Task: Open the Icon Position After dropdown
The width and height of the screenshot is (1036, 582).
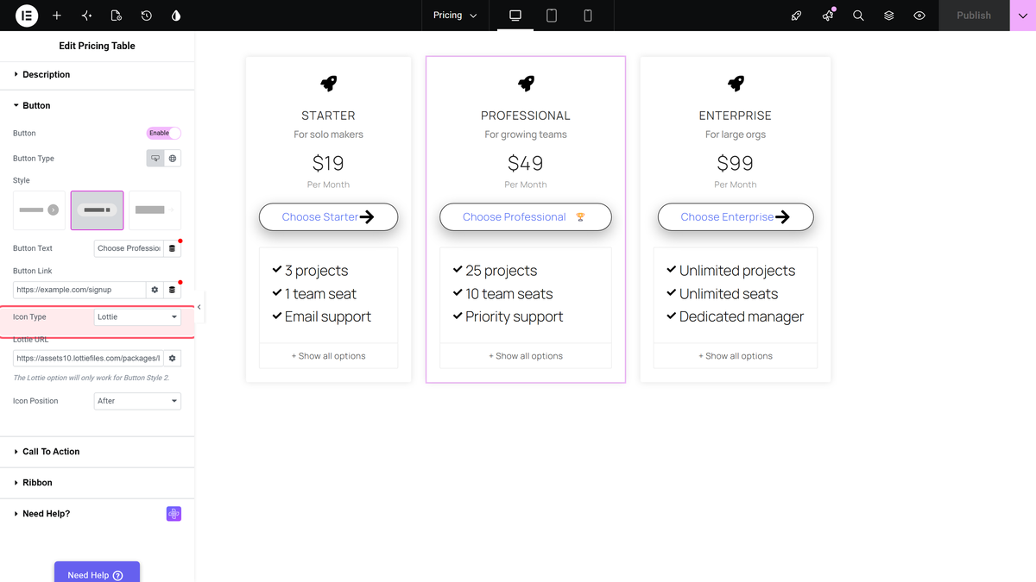Action: 137,401
